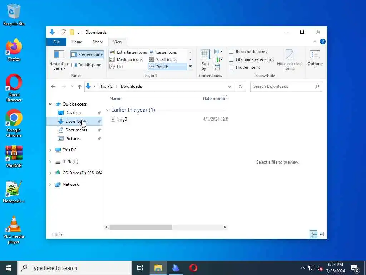The width and height of the screenshot is (366, 275).
Task: Select the Details layout option
Action: click(167, 67)
